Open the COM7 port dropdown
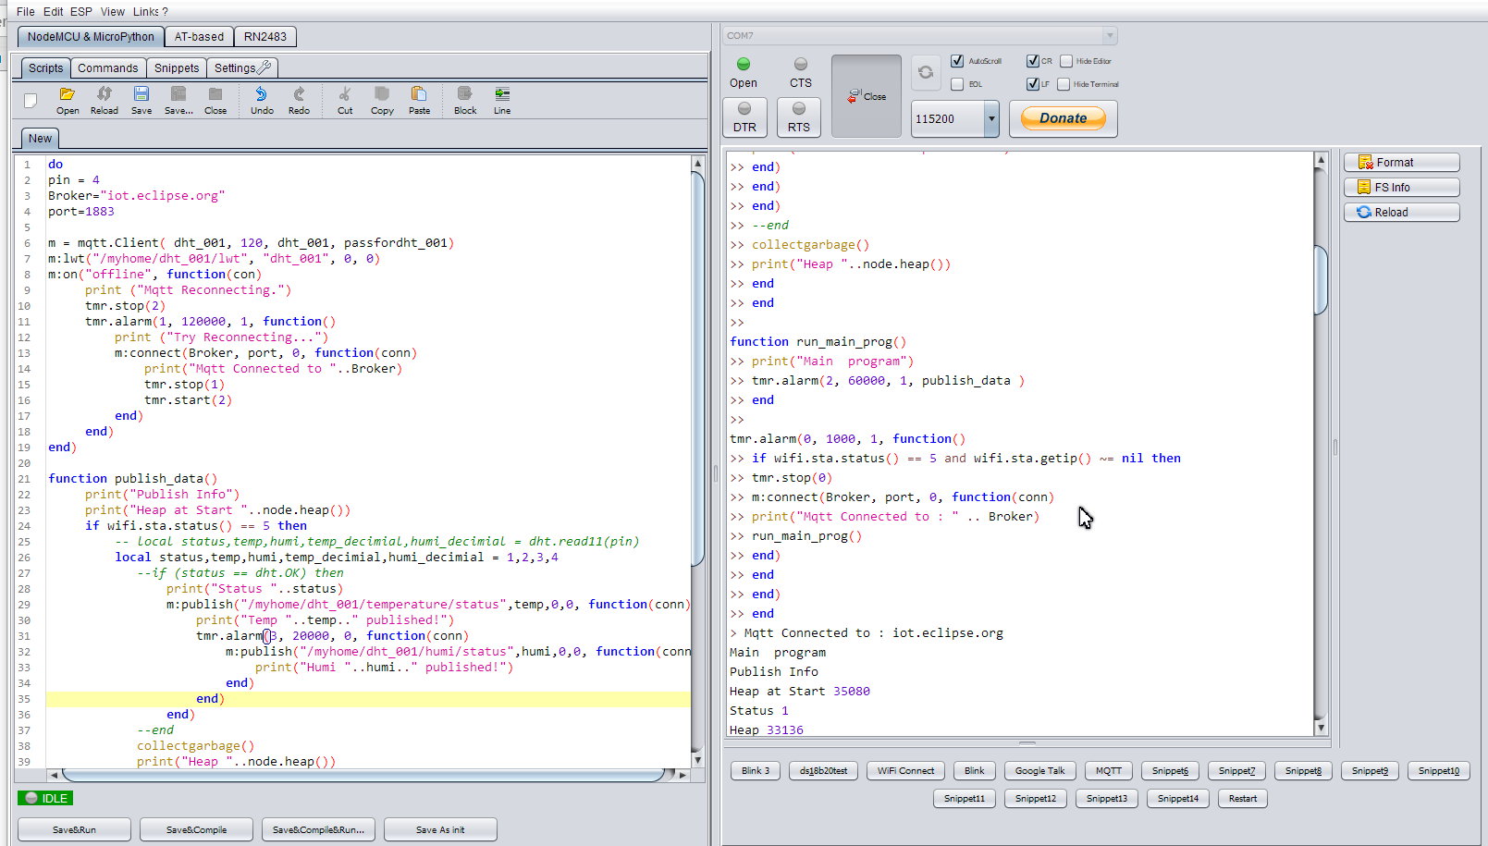 coord(1109,36)
